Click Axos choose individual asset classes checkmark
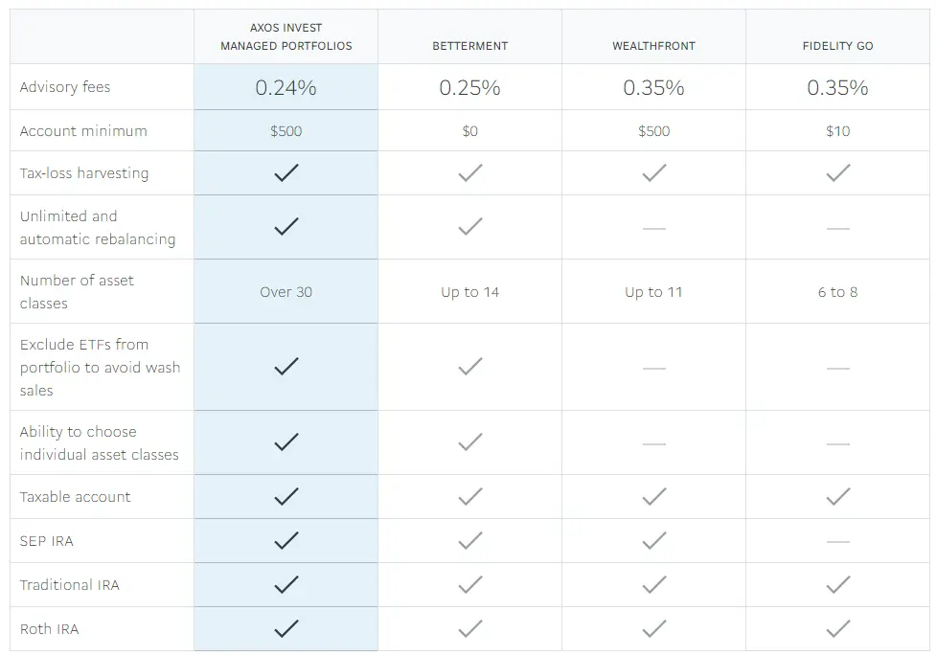 286,442
